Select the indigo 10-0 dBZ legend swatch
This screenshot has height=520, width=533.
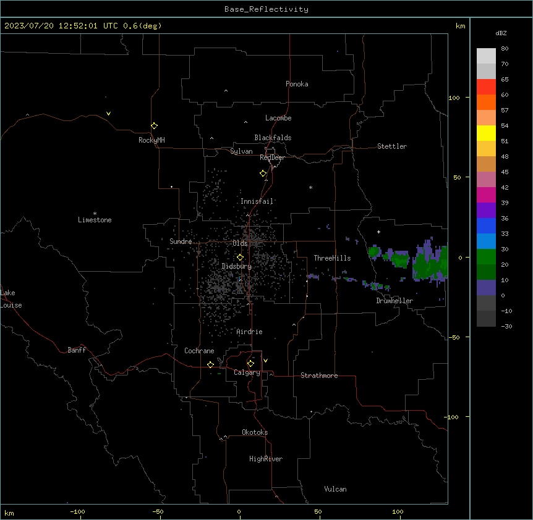(486, 288)
